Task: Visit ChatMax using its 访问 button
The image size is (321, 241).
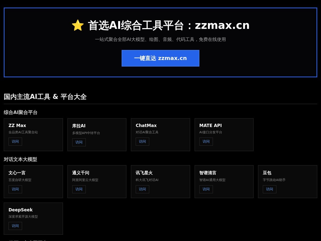Action: coord(142,142)
